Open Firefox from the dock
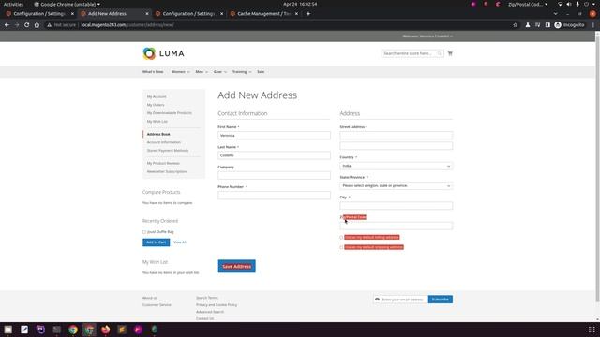The height and width of the screenshot is (337, 600). point(106,330)
